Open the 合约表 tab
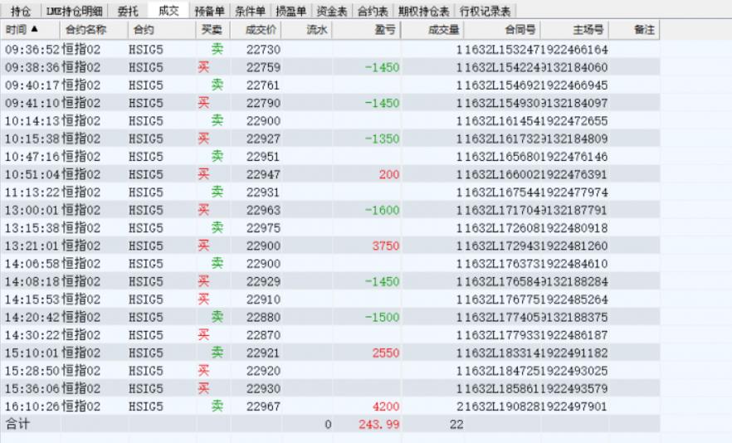The image size is (732, 443). coord(373,12)
